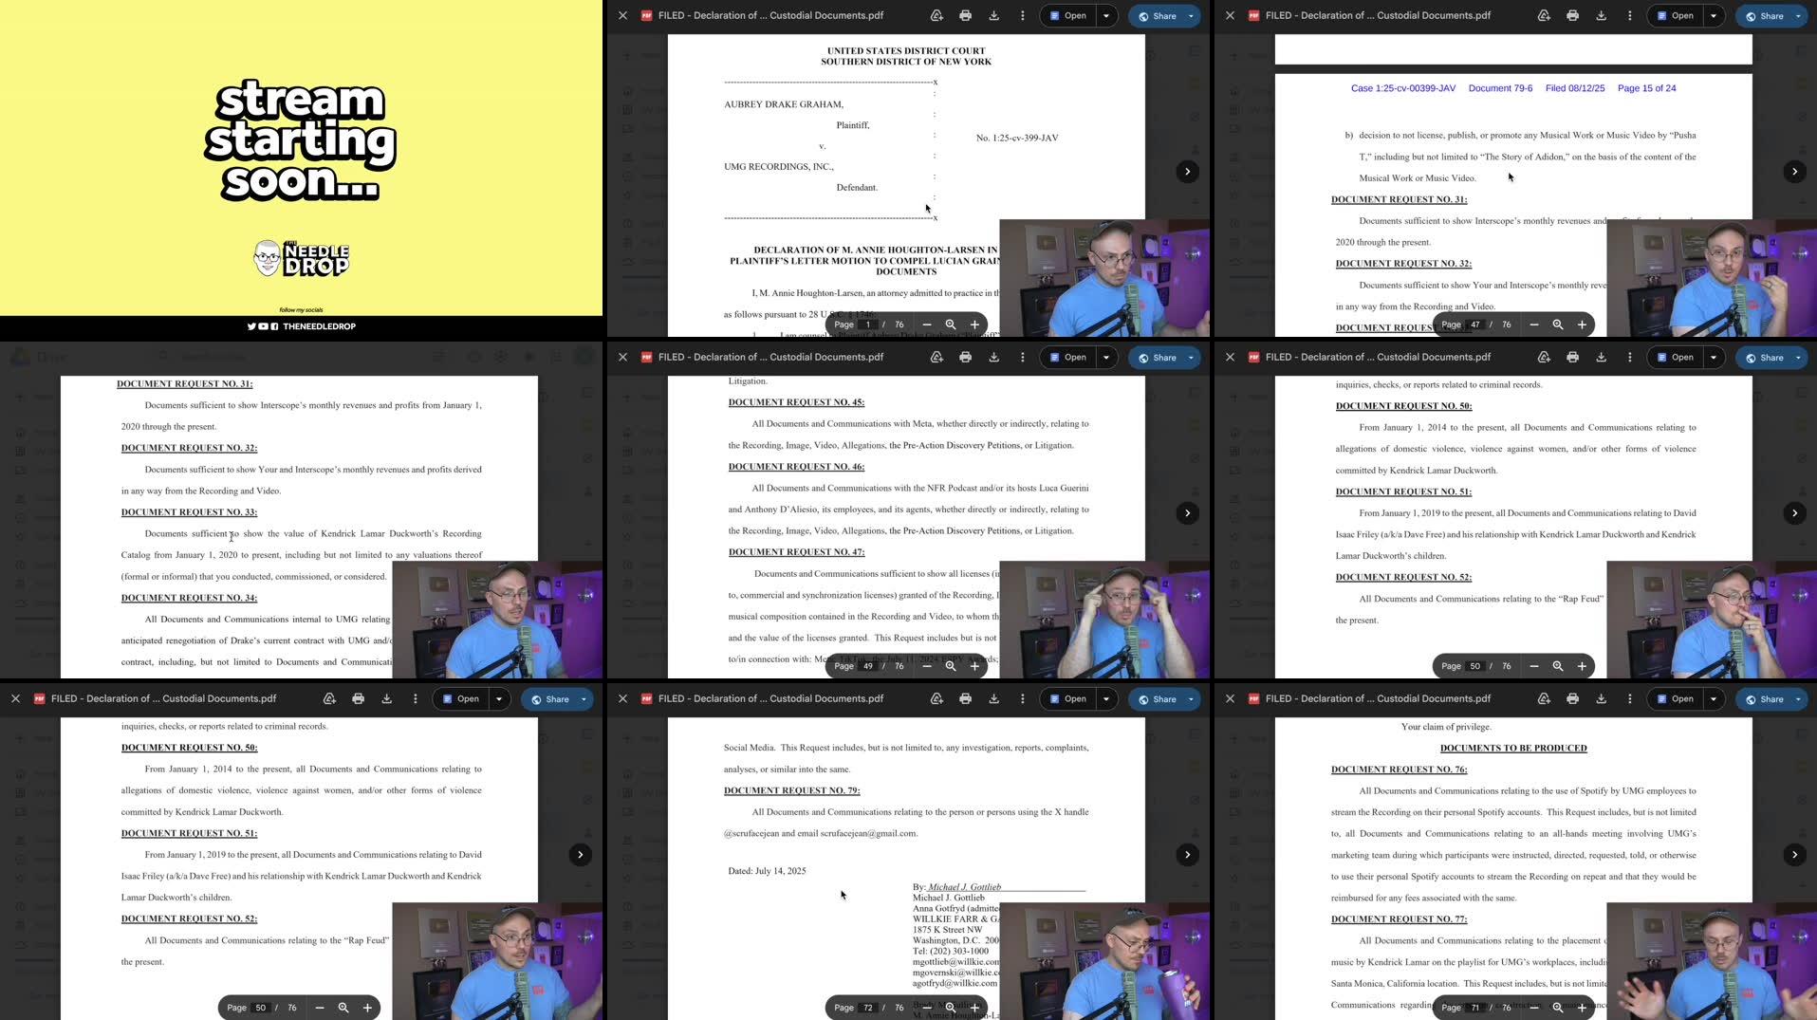
Task: Zoom in on the page 71 viewer
Action: coord(1582,1008)
